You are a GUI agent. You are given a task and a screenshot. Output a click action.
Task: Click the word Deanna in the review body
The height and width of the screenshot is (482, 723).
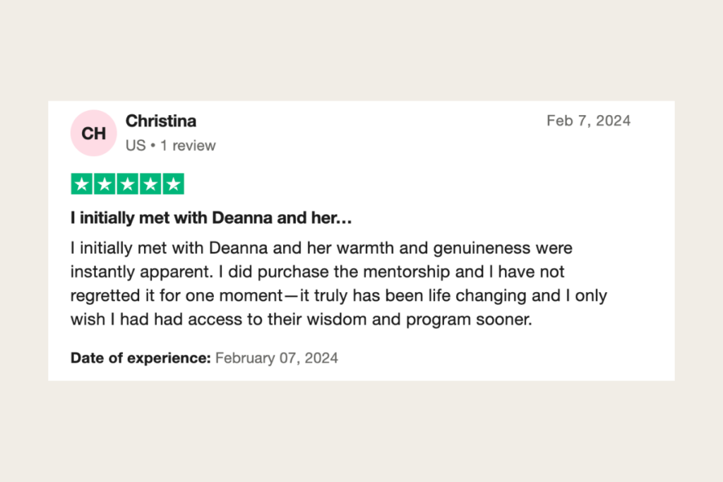click(x=239, y=248)
